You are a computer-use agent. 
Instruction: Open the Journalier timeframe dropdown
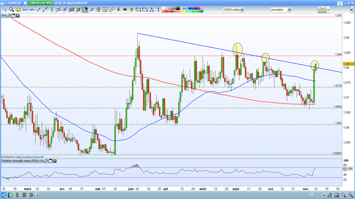(289, 10)
